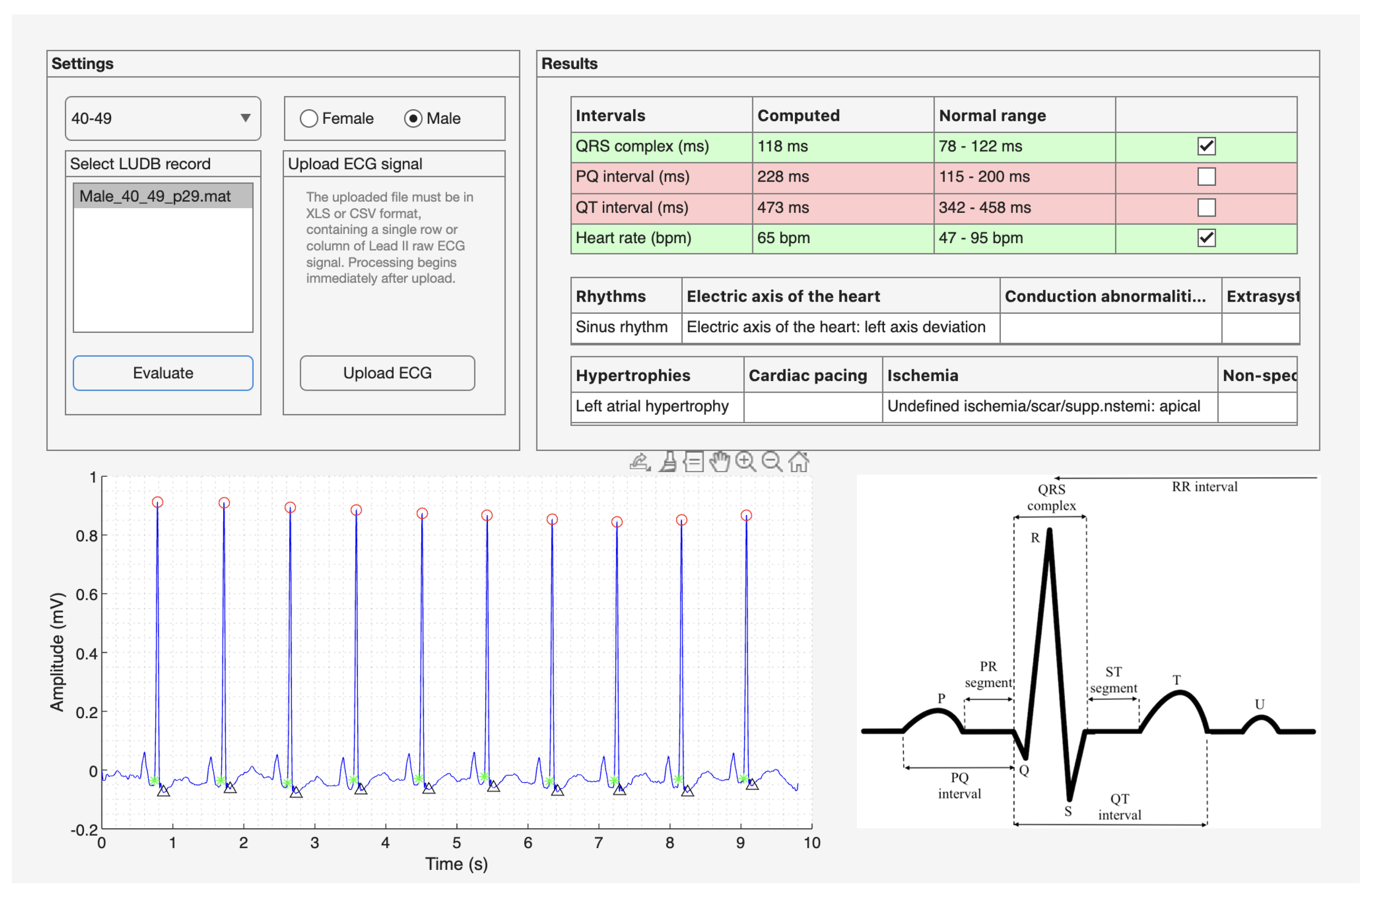
Task: Toggle the QT interval checkbox
Action: [x=1206, y=207]
